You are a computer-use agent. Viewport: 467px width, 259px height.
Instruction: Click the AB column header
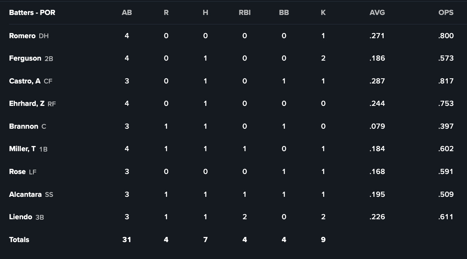(x=127, y=13)
